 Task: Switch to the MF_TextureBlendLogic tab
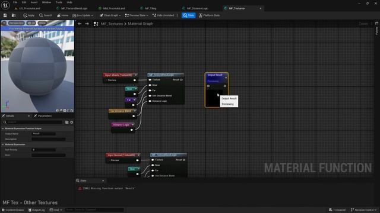click(74, 8)
